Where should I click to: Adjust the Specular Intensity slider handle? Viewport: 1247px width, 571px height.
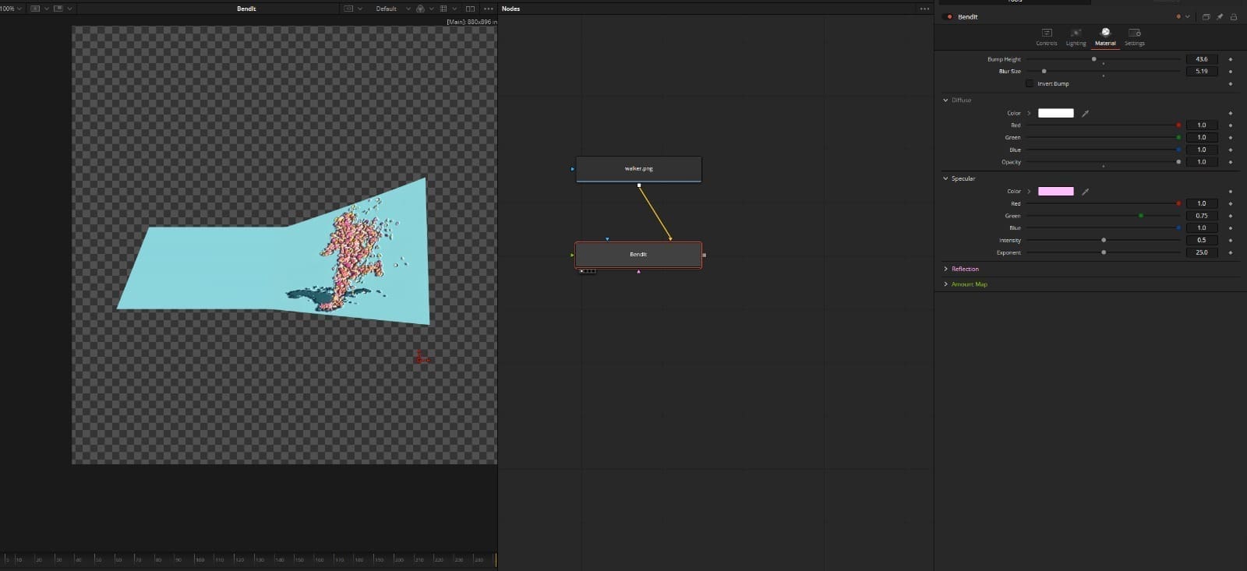point(1104,240)
